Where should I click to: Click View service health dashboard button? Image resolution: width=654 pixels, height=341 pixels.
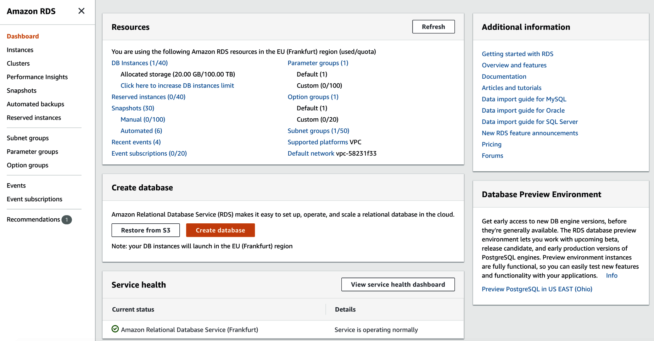click(398, 284)
